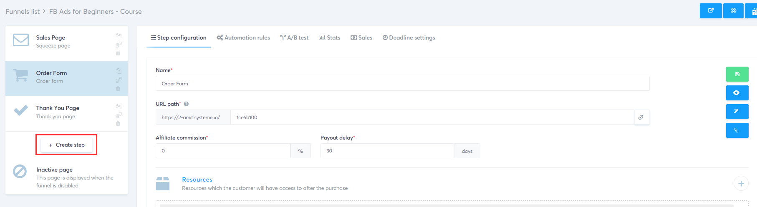
Task: Delete the Sales Page step via trash icon
Action: coord(118,53)
